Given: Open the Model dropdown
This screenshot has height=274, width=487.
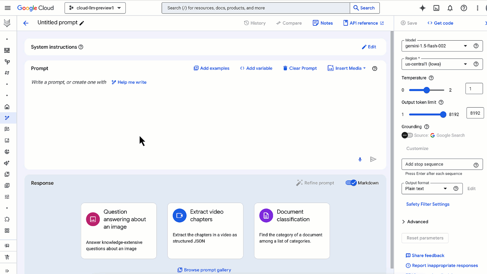Looking at the screenshot, I should 436,46.
